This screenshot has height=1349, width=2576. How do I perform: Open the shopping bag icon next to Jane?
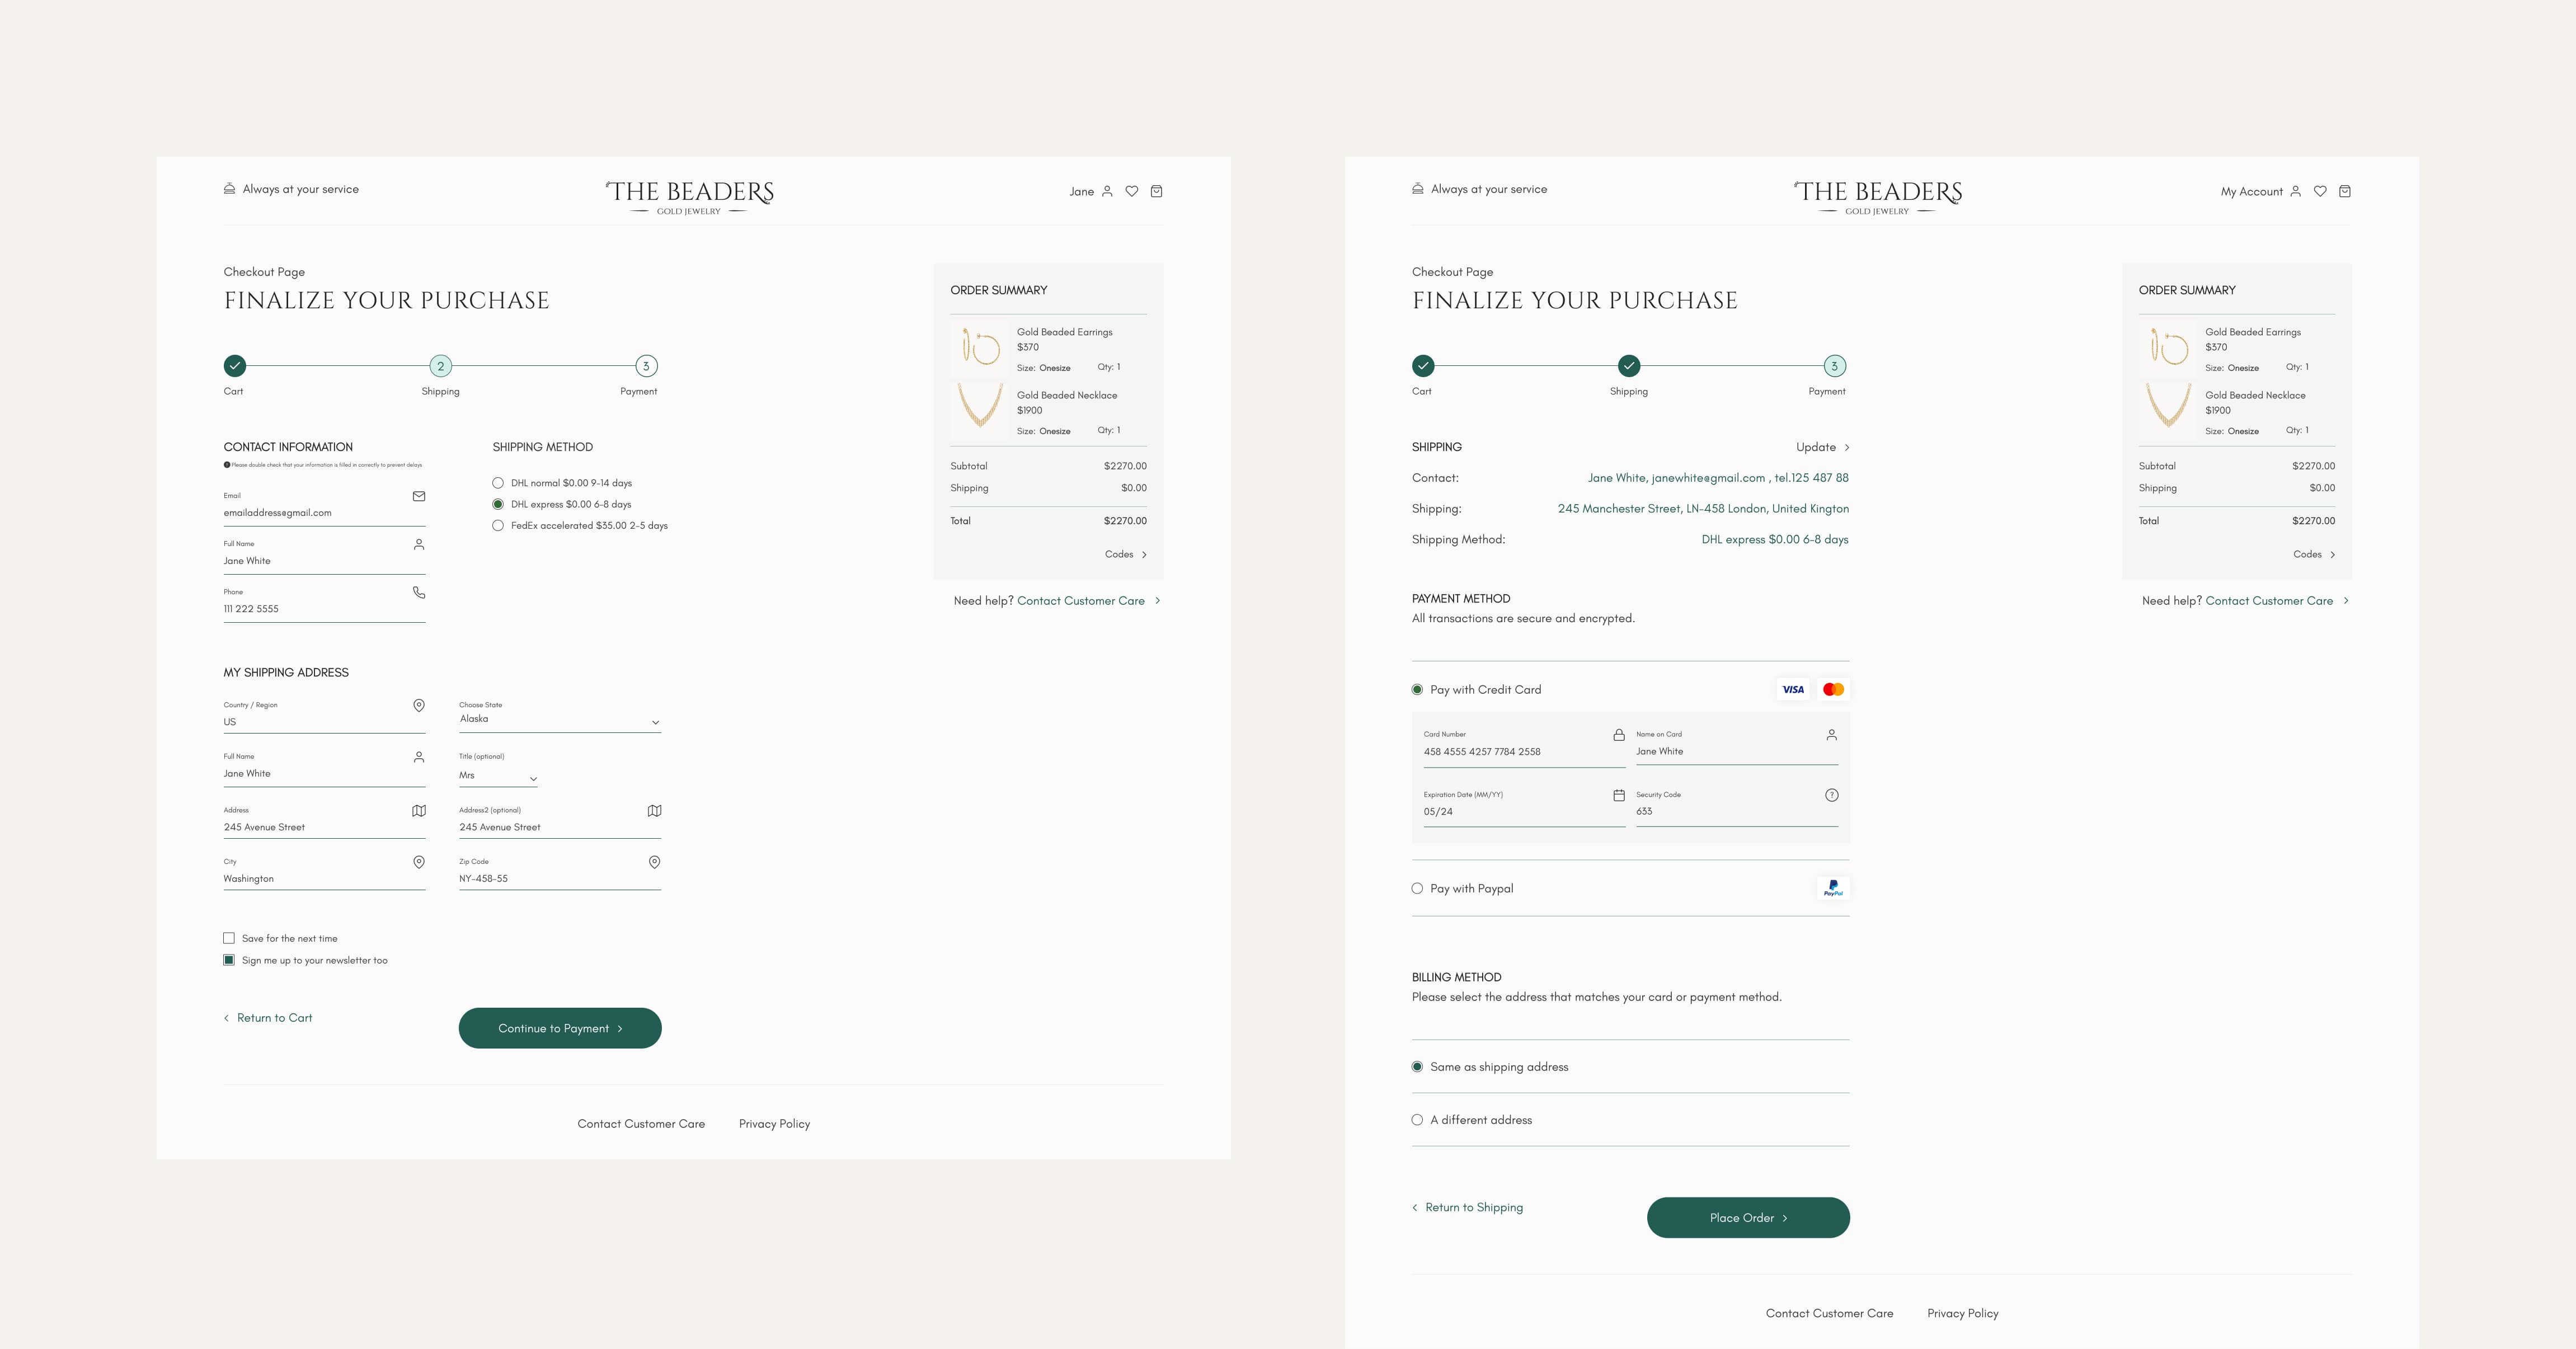point(1156,191)
